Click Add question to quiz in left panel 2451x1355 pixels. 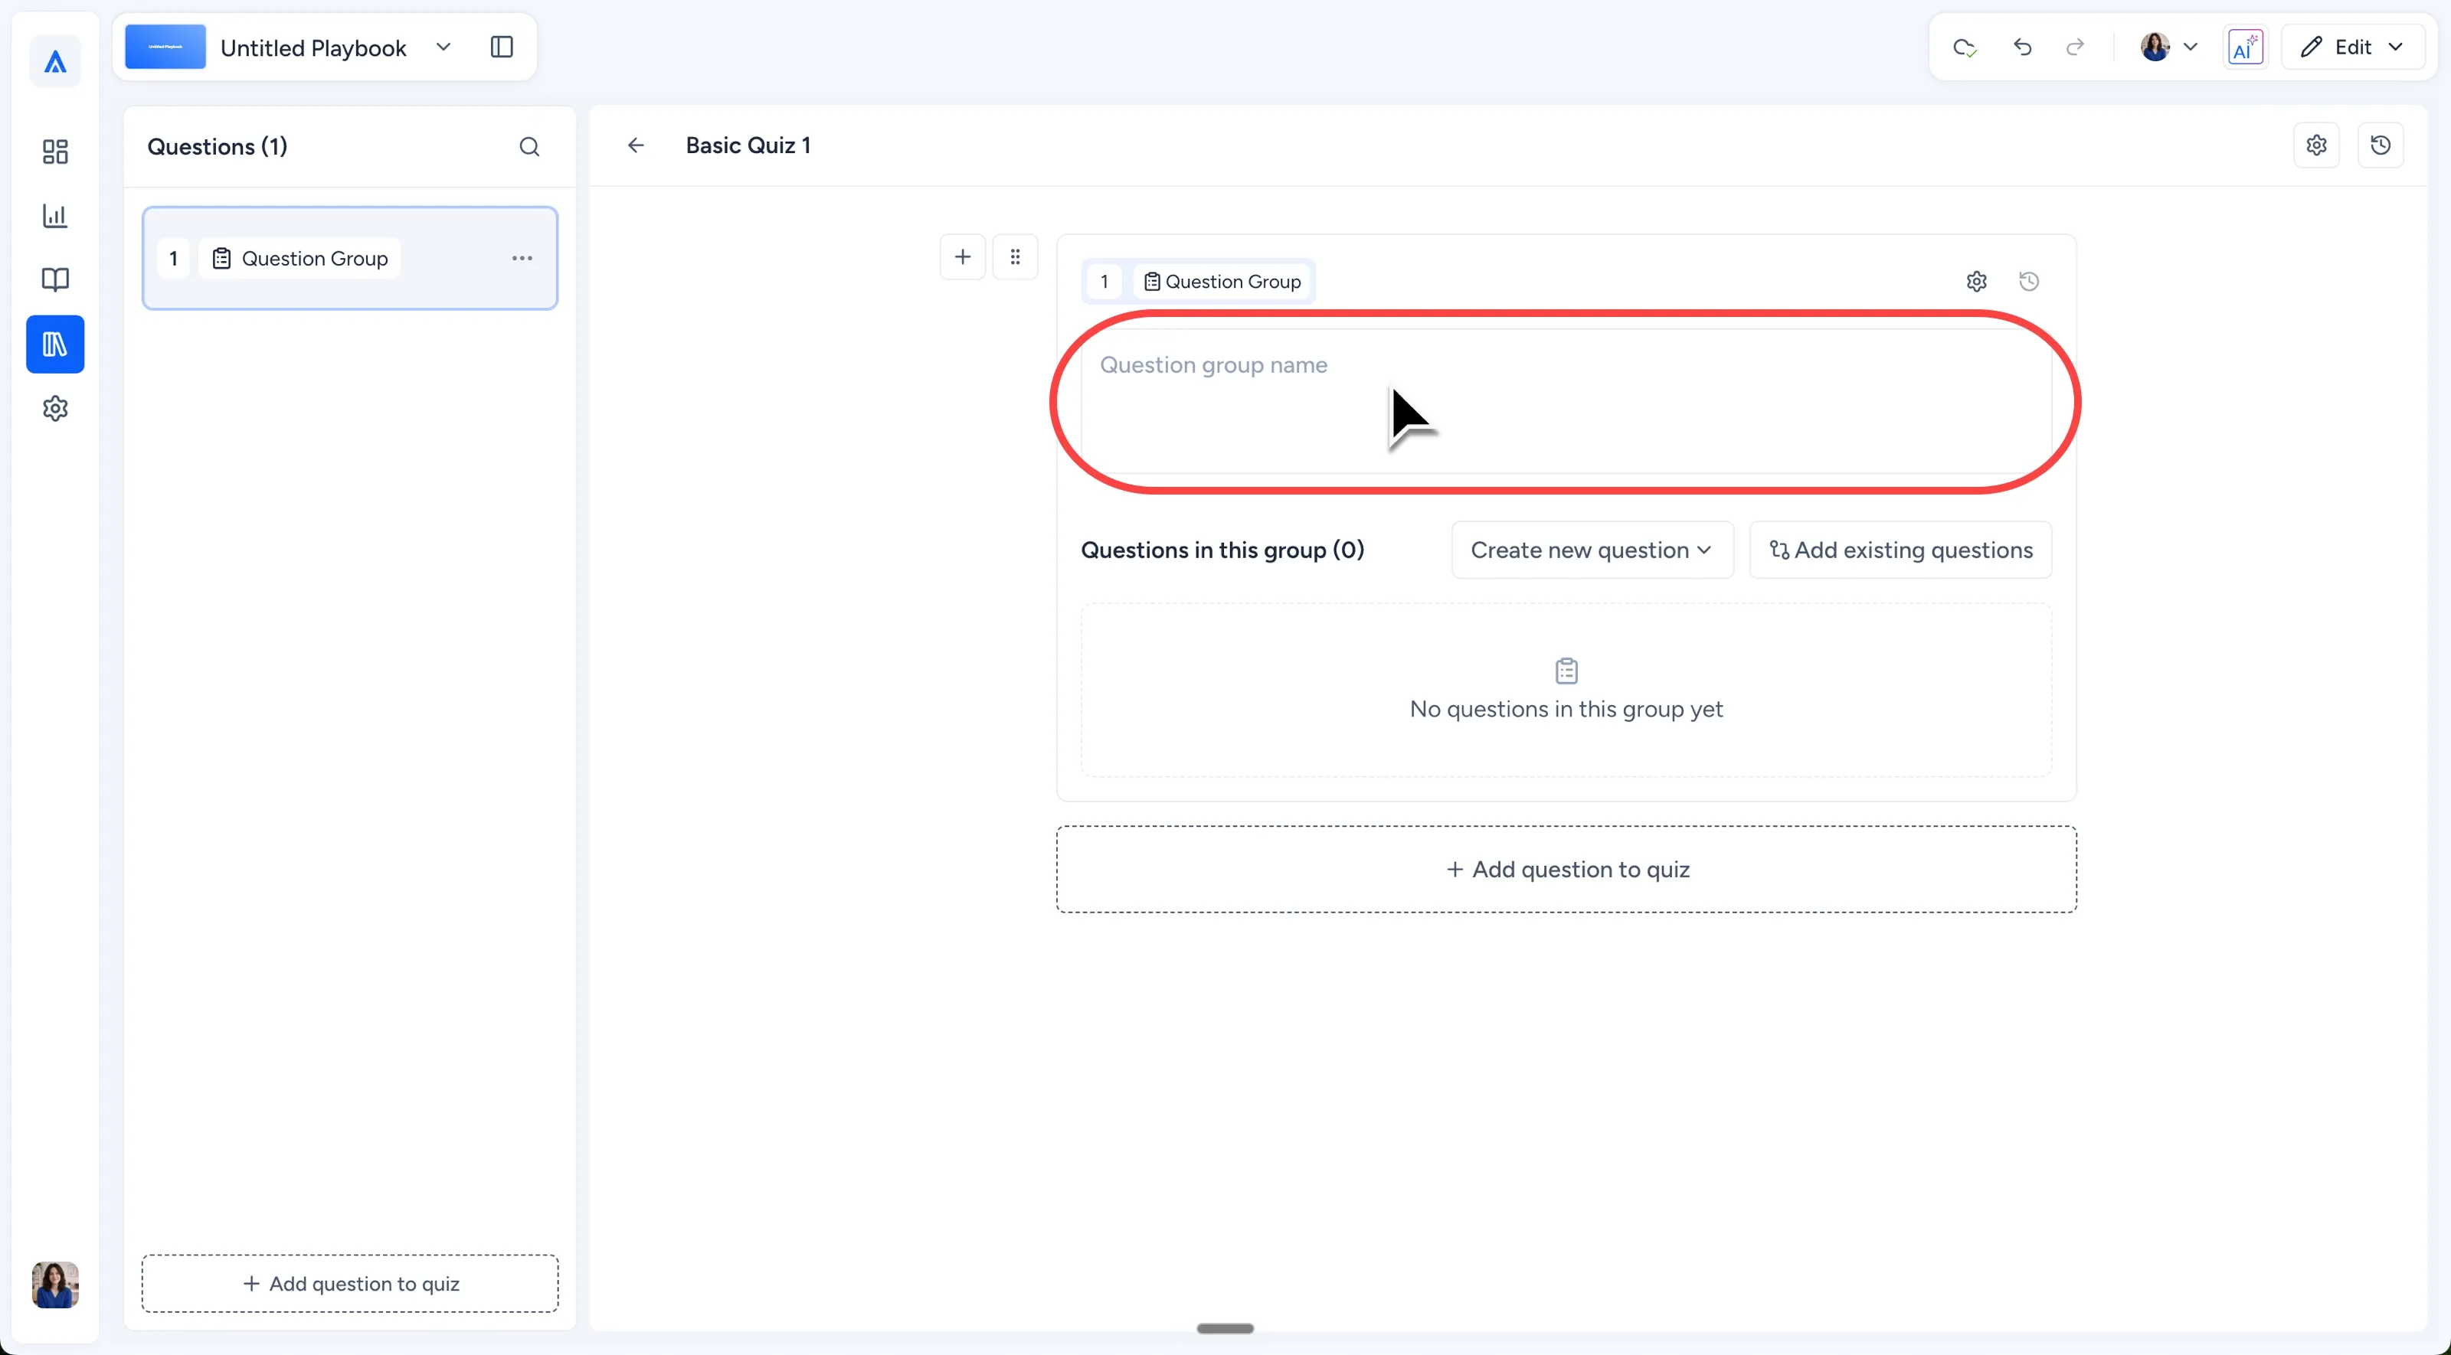[350, 1284]
